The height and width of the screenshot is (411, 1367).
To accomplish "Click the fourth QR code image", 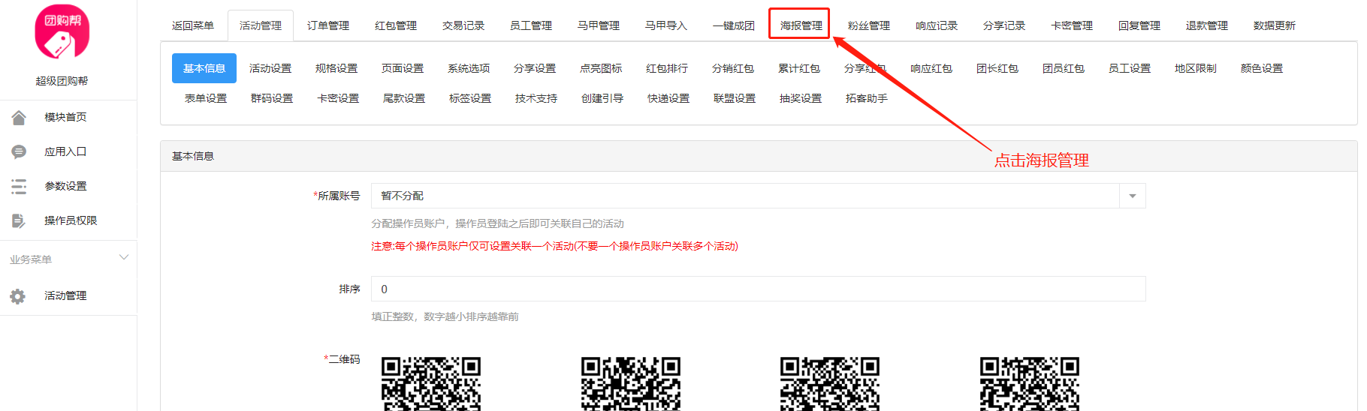I will (1030, 383).
